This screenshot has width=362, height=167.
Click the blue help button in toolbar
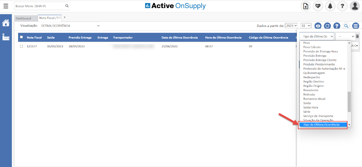337,26
